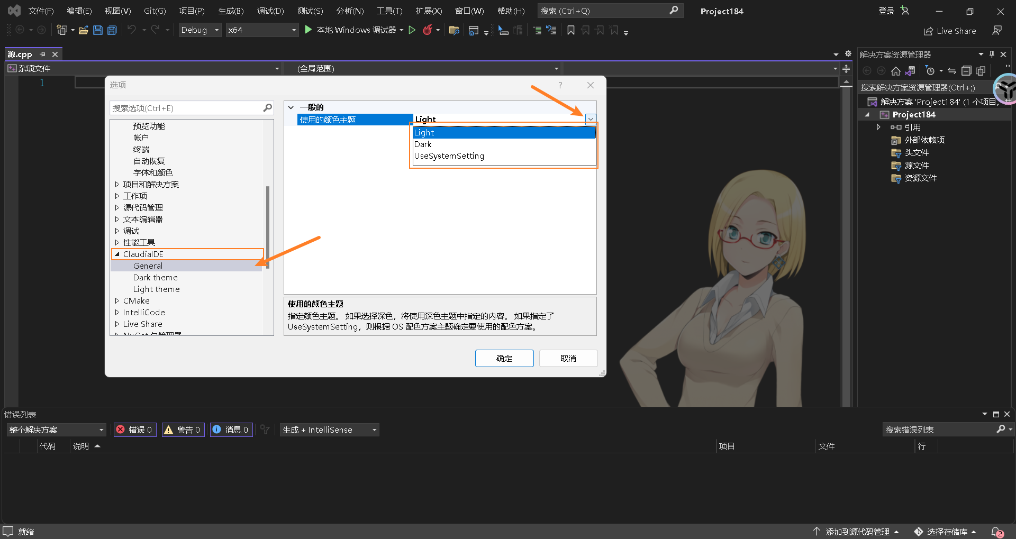
Task: Open the 杂项文件 scope dropdown
Action: click(x=277, y=69)
